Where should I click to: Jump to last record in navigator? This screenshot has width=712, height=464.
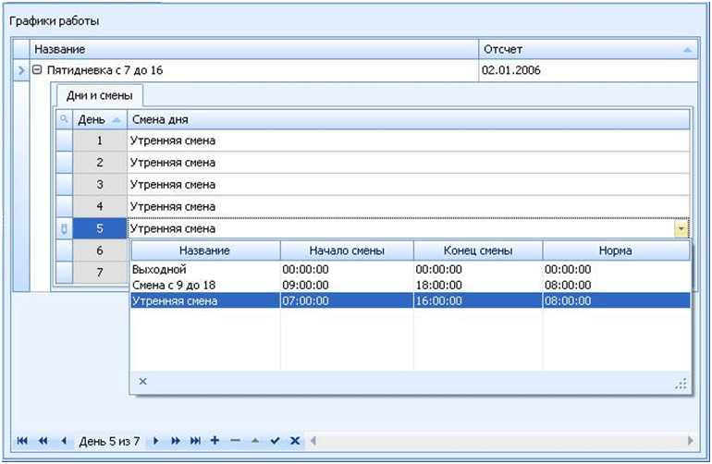pyautogui.click(x=195, y=441)
